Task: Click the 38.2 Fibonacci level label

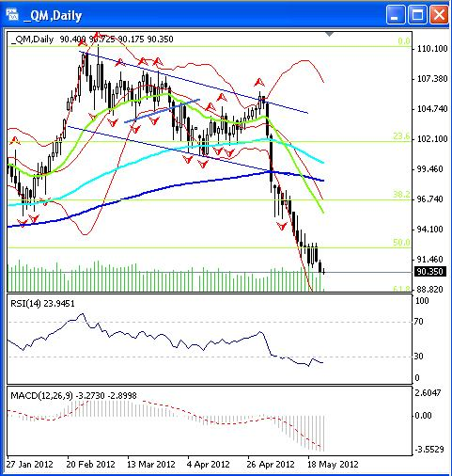Action: tap(401, 195)
